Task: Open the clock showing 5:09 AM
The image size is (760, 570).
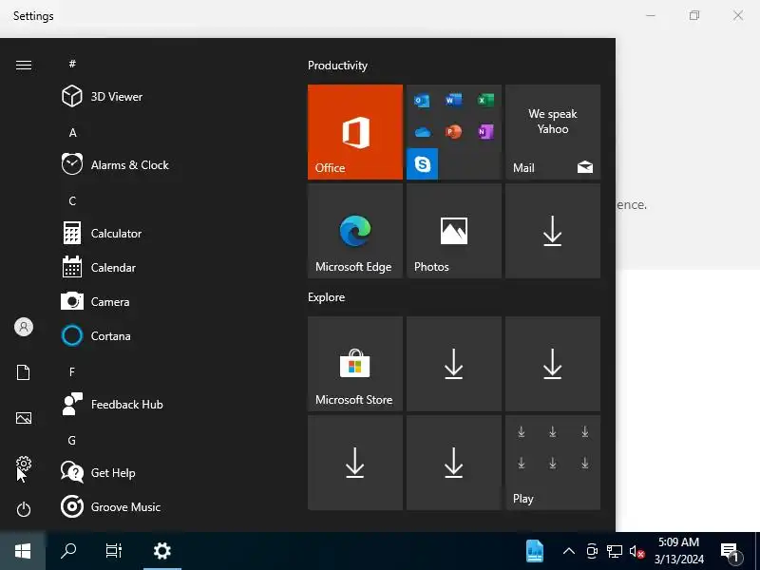Action: 679,551
